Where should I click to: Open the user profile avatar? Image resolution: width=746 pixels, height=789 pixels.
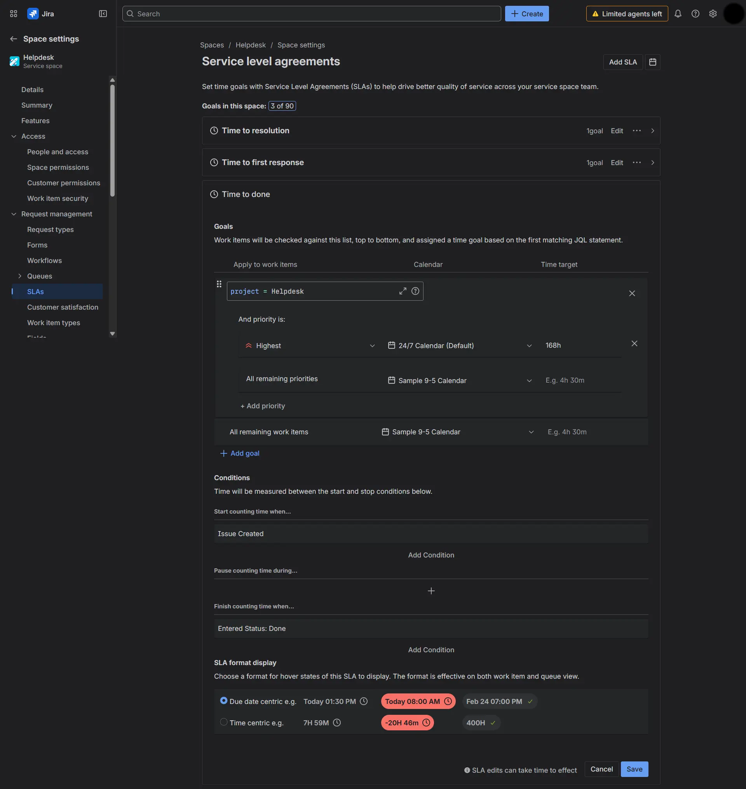(x=733, y=14)
